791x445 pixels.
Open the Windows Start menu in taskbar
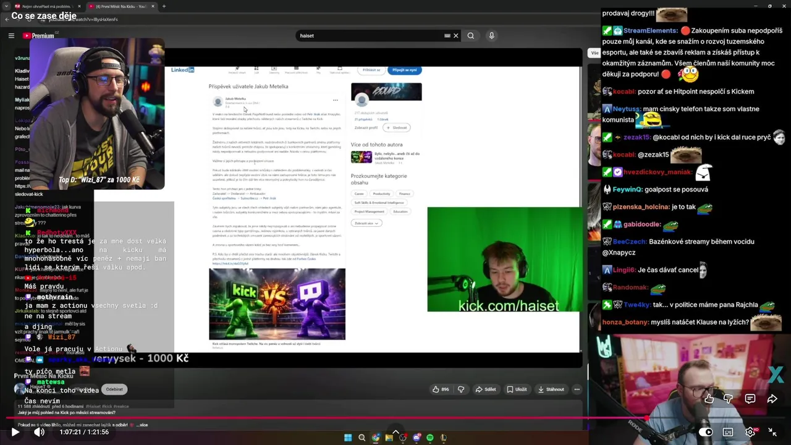point(348,438)
